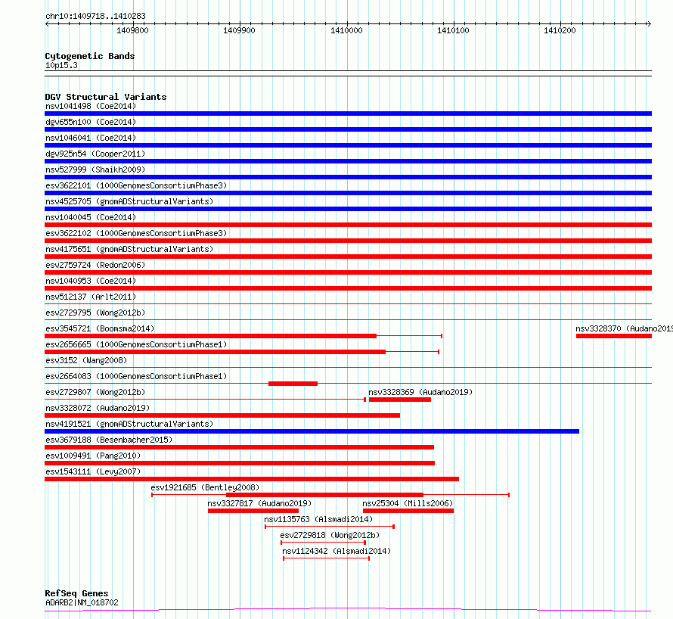673x619 pixels.
Task: Open the nsv3328072 (Audano2019) variant
Action: (x=98, y=408)
